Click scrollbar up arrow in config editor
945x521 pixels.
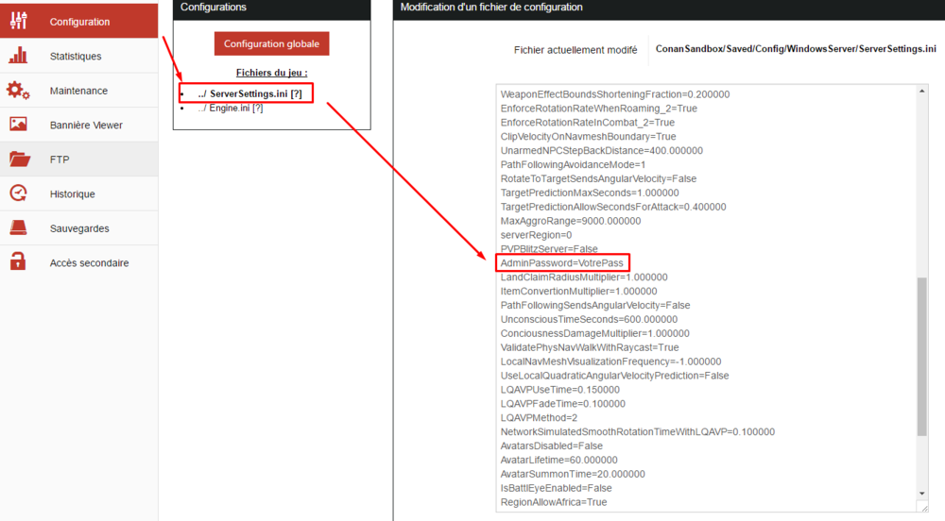pyautogui.click(x=921, y=92)
